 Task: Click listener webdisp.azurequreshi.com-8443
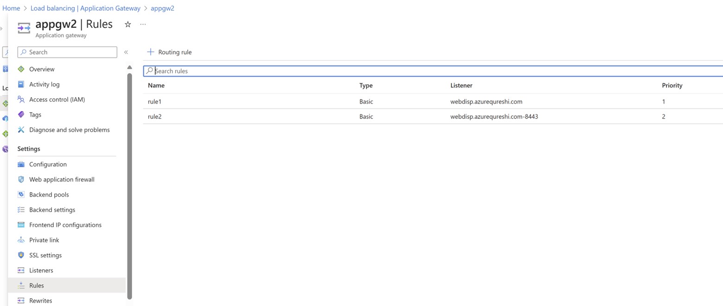[x=494, y=116]
